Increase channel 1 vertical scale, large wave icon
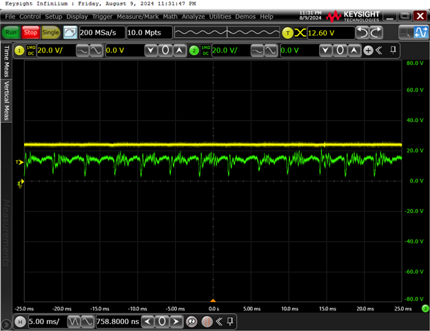This screenshot has height=331, width=430. pyautogui.click(x=96, y=51)
